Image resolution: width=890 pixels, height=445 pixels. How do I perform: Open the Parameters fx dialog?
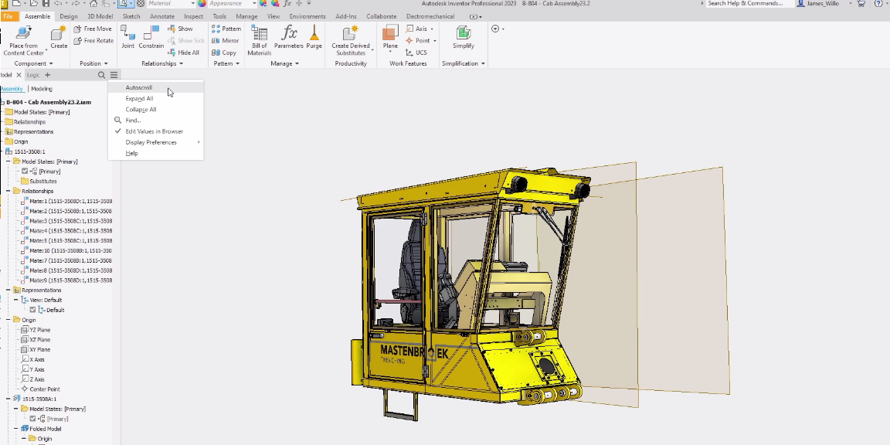pyautogui.click(x=289, y=37)
